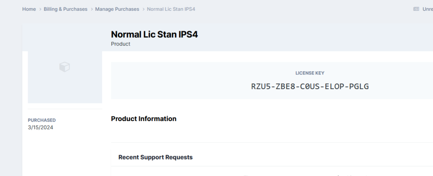Click the product cube placeholder icon

65,67
